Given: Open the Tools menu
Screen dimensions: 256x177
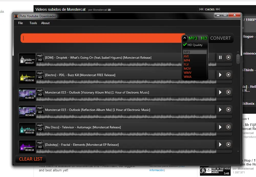Looking at the screenshot, I should click(x=33, y=23).
